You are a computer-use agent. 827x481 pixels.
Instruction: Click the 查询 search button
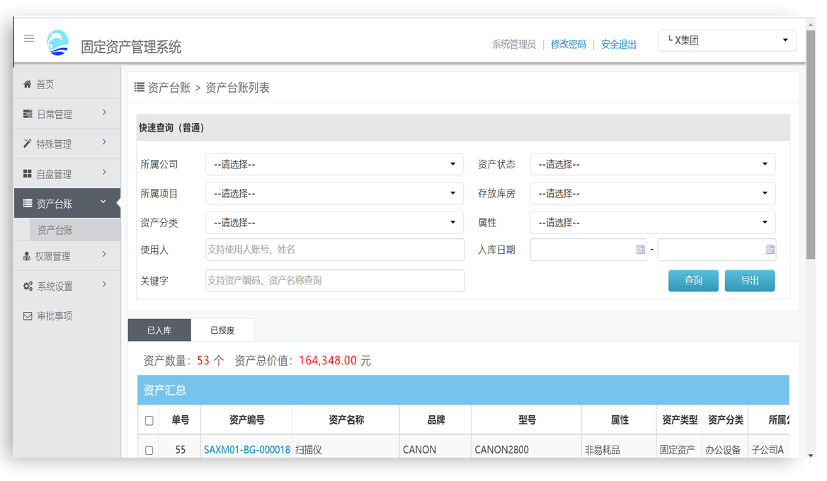(693, 280)
